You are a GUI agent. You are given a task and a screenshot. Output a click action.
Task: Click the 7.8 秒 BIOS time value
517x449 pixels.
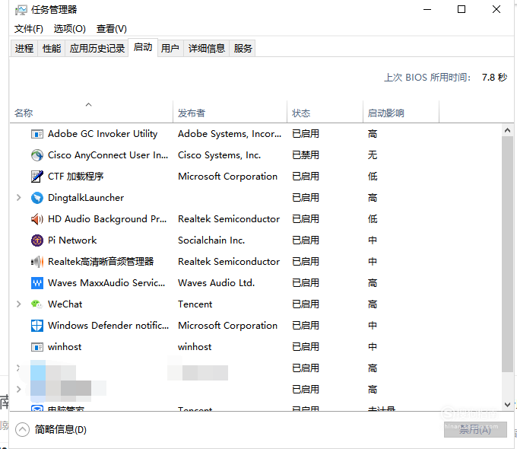(494, 78)
